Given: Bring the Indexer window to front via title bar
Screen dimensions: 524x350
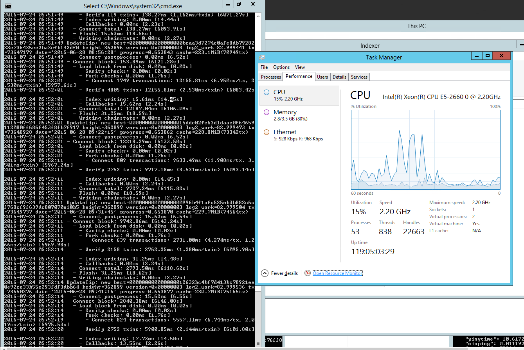Looking at the screenshot, I should tap(370, 46).
